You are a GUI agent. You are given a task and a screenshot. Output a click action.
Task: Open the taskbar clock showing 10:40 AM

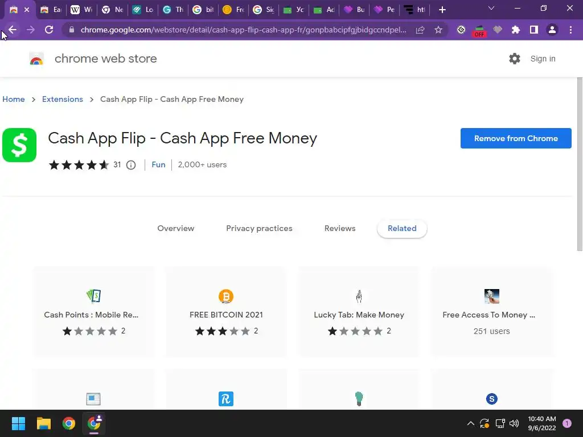[x=542, y=423]
